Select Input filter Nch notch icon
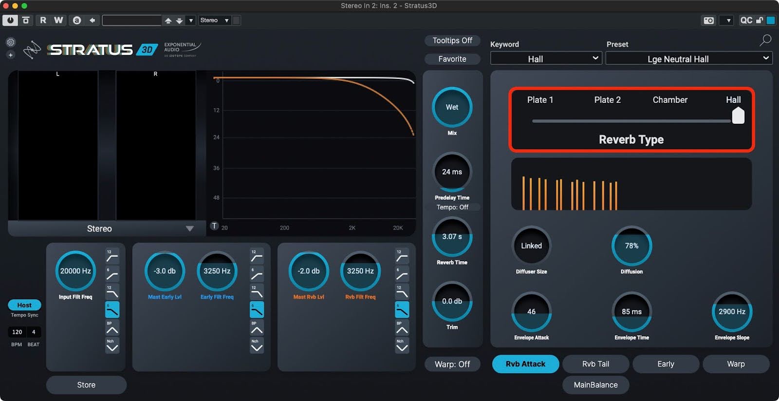Image resolution: width=779 pixels, height=401 pixels. 112,345
